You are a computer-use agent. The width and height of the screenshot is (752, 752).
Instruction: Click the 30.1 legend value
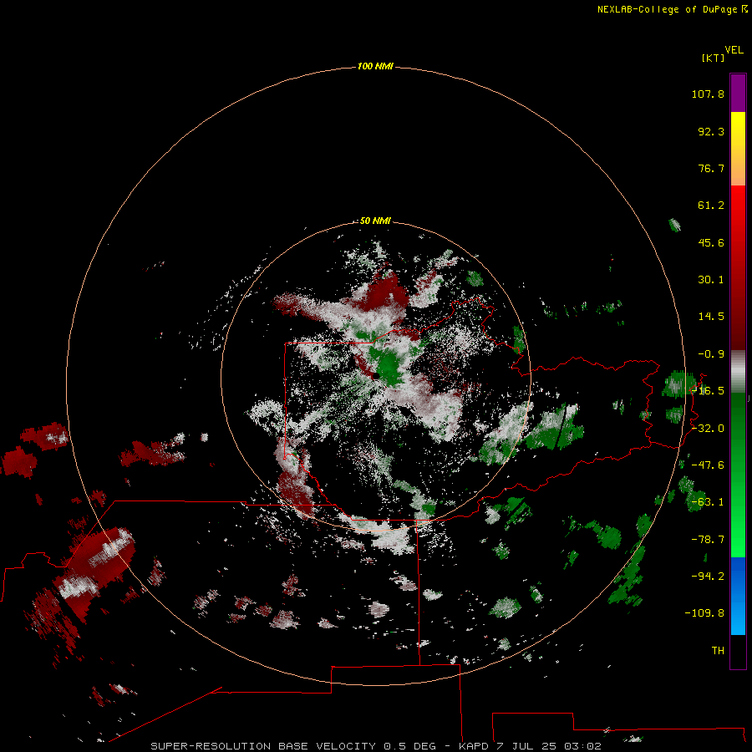click(711, 280)
